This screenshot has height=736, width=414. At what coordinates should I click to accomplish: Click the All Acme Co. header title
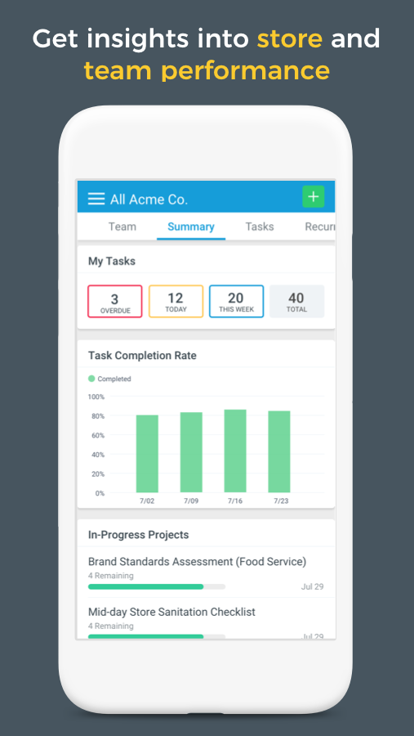(x=149, y=200)
